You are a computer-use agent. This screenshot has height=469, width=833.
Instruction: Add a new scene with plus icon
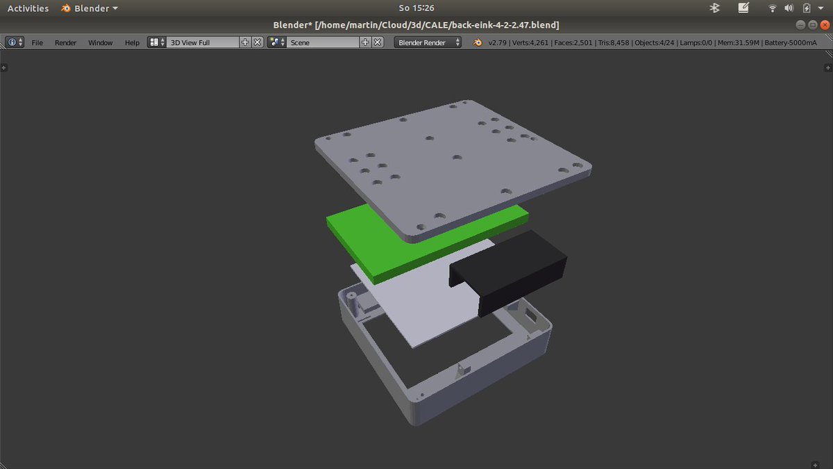(x=365, y=42)
